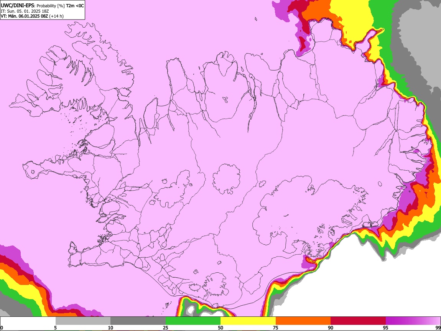Click the purple gradient 95–99 legend swatch
The height and width of the screenshot is (331, 441).
coord(413,321)
